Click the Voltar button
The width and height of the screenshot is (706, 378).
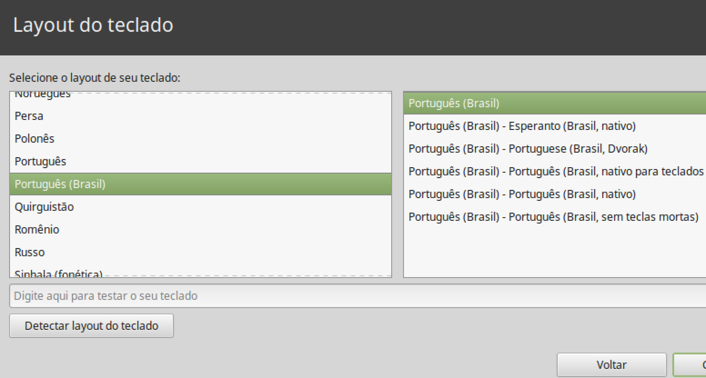(611, 364)
